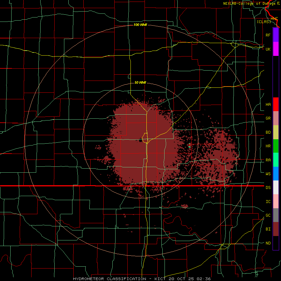Viewport: 281px width, 281px height.
Task: Click the brown BI legend color swatch
Action: (x=276, y=229)
